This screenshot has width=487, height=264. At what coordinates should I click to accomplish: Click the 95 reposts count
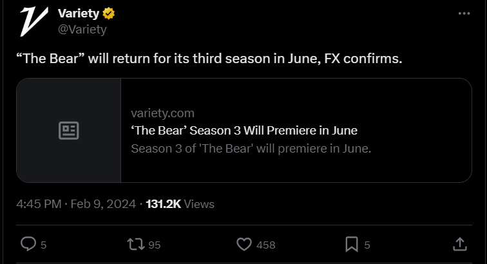click(x=155, y=245)
